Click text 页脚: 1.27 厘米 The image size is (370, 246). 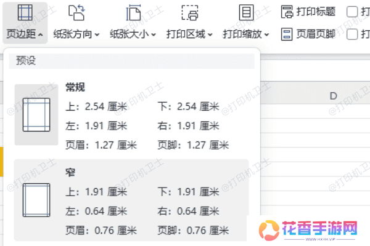point(194,145)
